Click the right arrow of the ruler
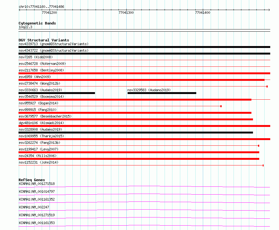 point(269,10)
